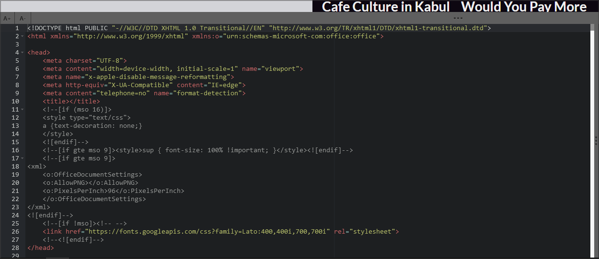Screen dimensions: 599x259
Task: Click the xhtml1-transitional.dtd URL string
Action: pyautogui.click(x=378, y=28)
